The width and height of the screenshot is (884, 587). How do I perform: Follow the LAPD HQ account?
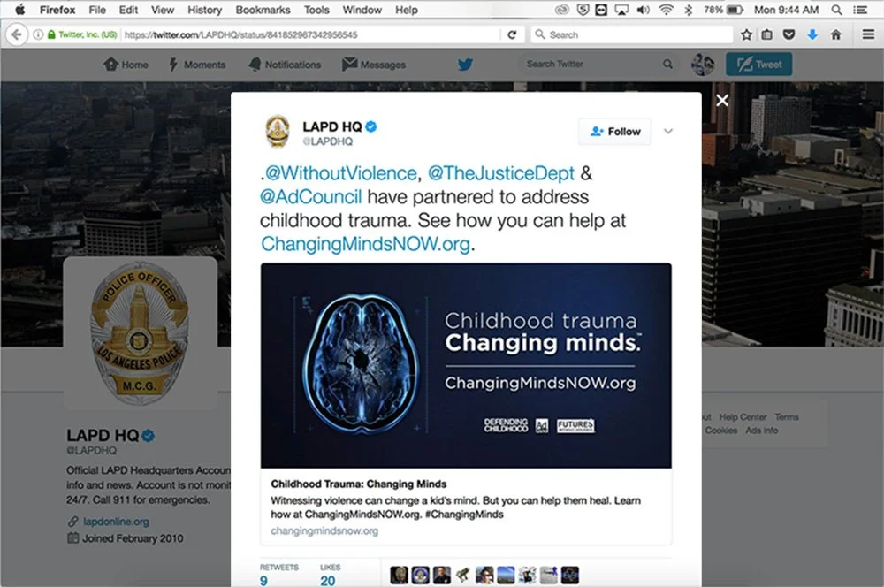click(x=615, y=132)
